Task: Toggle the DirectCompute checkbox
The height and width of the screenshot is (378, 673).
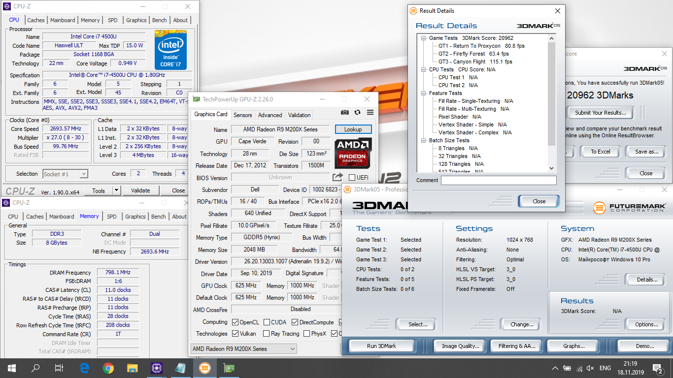Action: 295,322
